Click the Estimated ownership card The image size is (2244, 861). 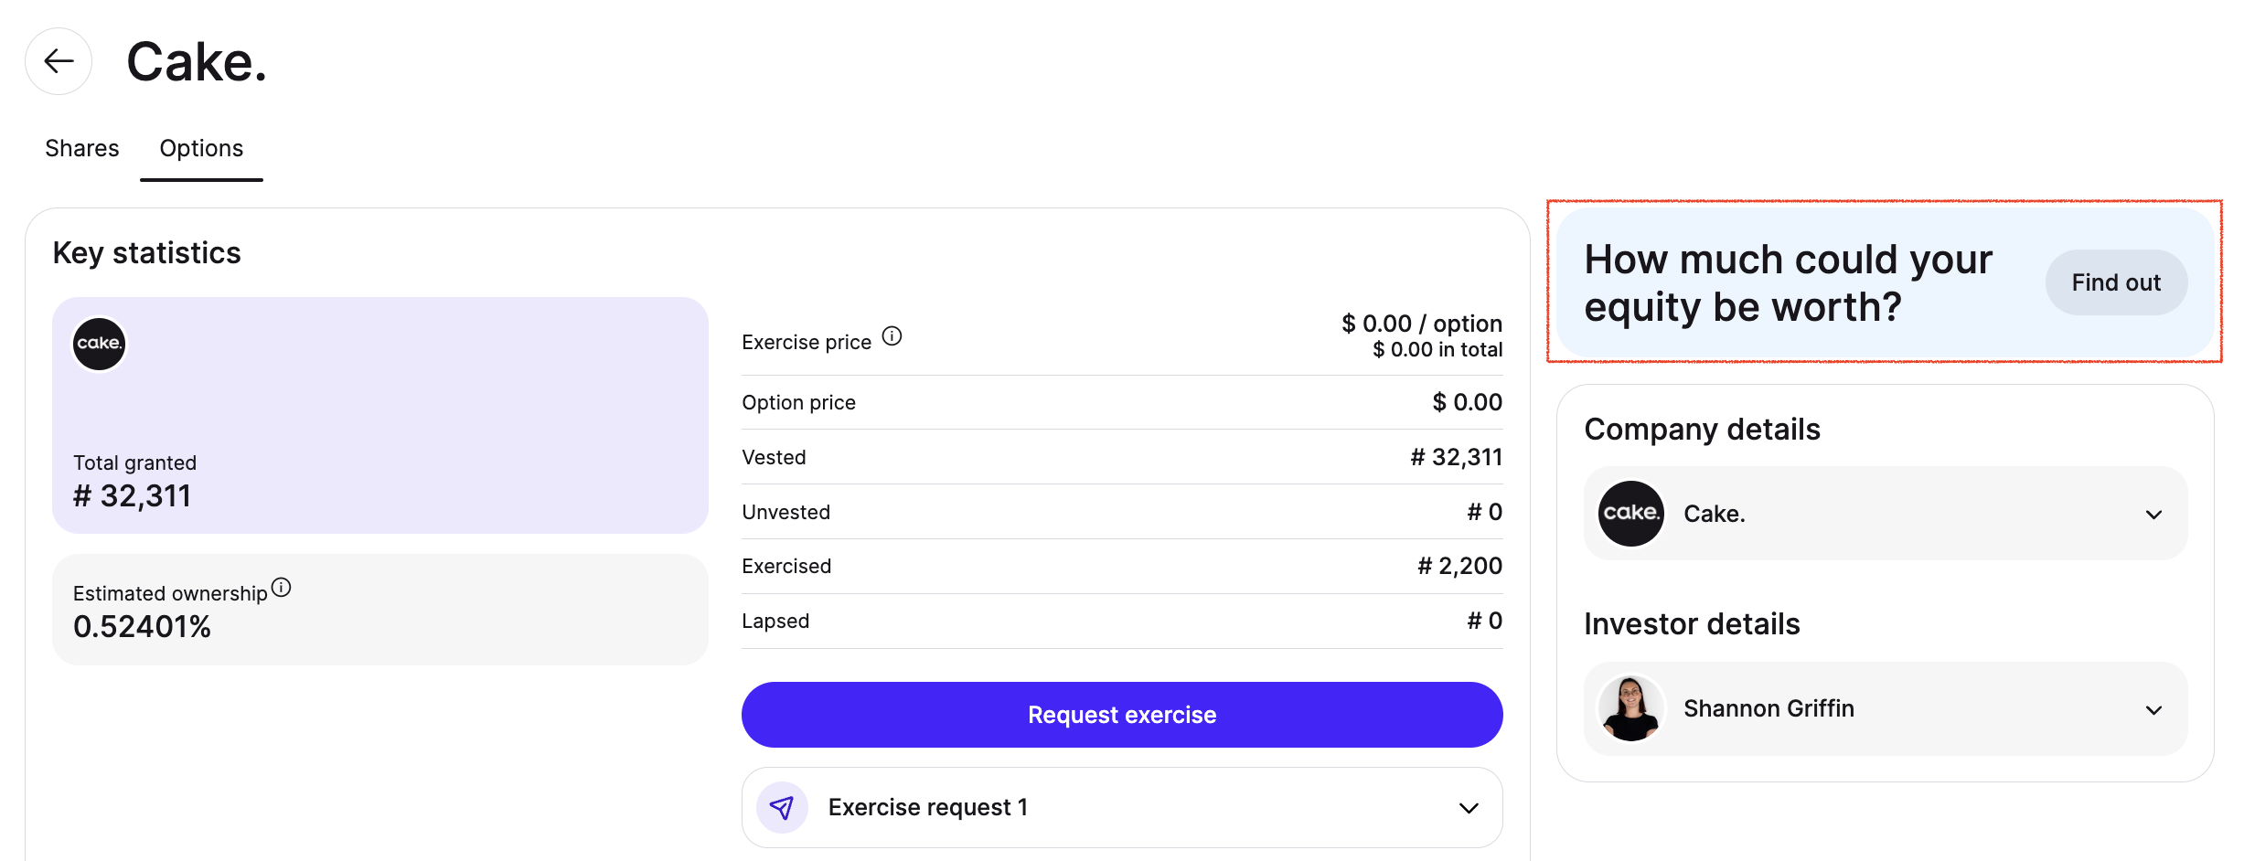(x=380, y=610)
